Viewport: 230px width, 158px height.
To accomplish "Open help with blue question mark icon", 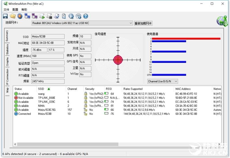I will pos(85,16).
